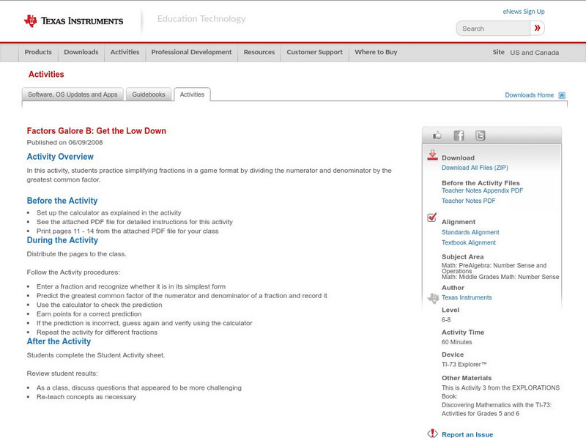The image size is (586, 438).
Task: Go to Downloads Home link
Action: (529, 95)
